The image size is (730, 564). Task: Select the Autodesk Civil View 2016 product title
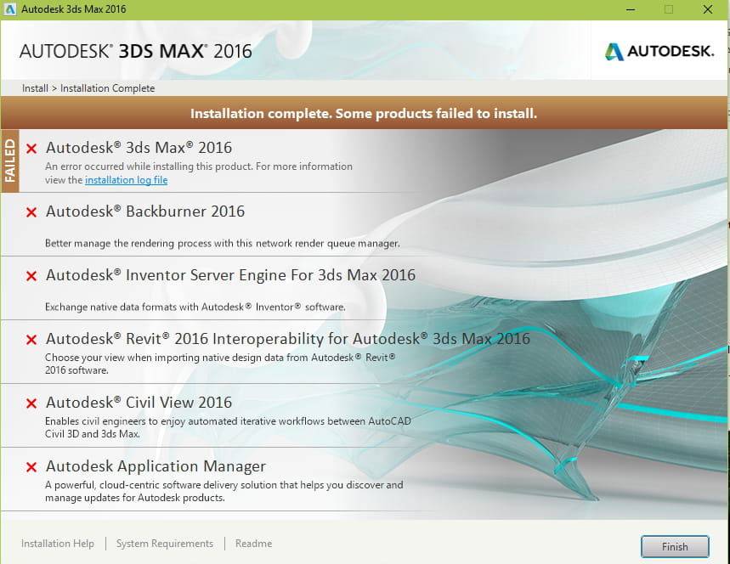139,403
